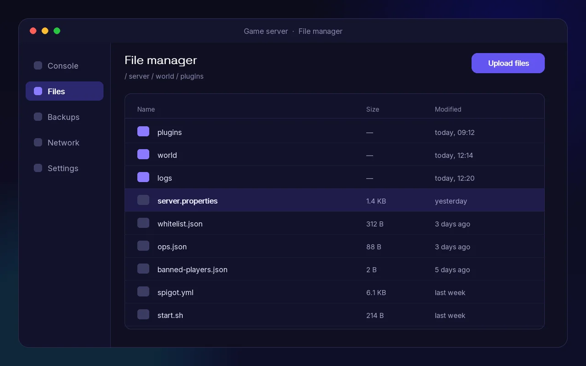Image resolution: width=586 pixels, height=366 pixels.
Task: Click the Settings sidebar icon
Action: click(x=38, y=168)
